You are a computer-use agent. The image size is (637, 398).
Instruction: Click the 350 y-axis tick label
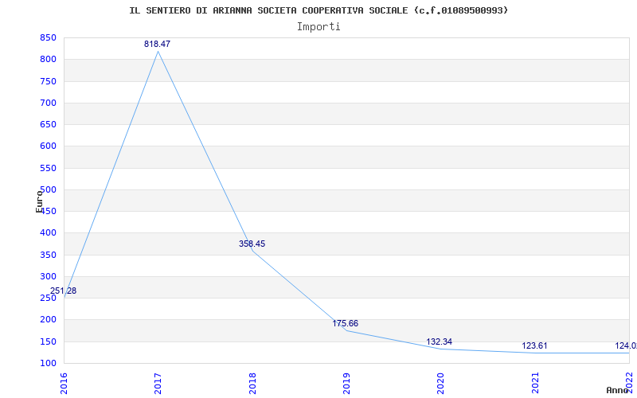pyautogui.click(x=48, y=255)
